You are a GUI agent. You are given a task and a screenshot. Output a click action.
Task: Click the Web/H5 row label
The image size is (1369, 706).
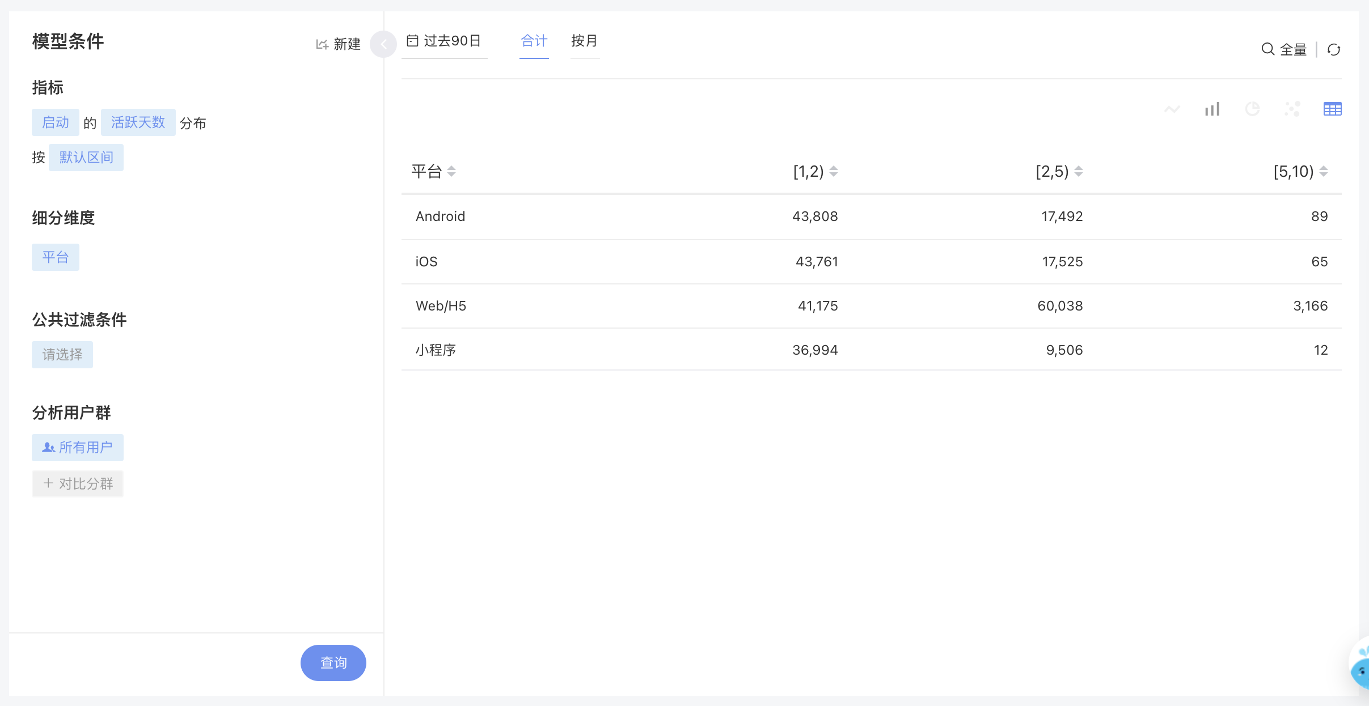point(441,306)
